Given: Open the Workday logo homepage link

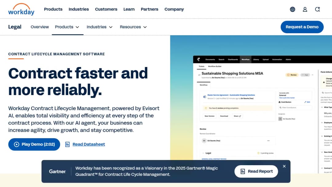Looking at the screenshot, I should pos(21,9).
